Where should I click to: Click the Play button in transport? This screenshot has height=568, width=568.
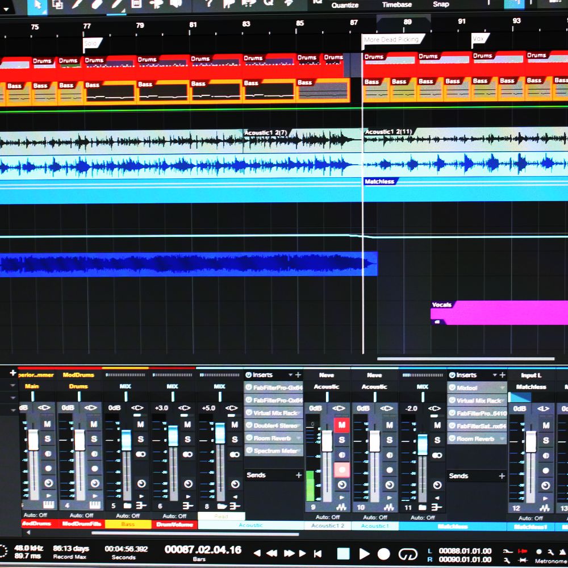point(364,554)
